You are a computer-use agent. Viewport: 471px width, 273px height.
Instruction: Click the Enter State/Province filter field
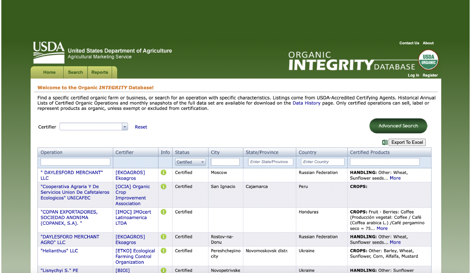pyautogui.click(x=271, y=162)
